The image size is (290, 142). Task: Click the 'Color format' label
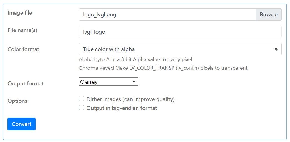[x=24, y=49]
